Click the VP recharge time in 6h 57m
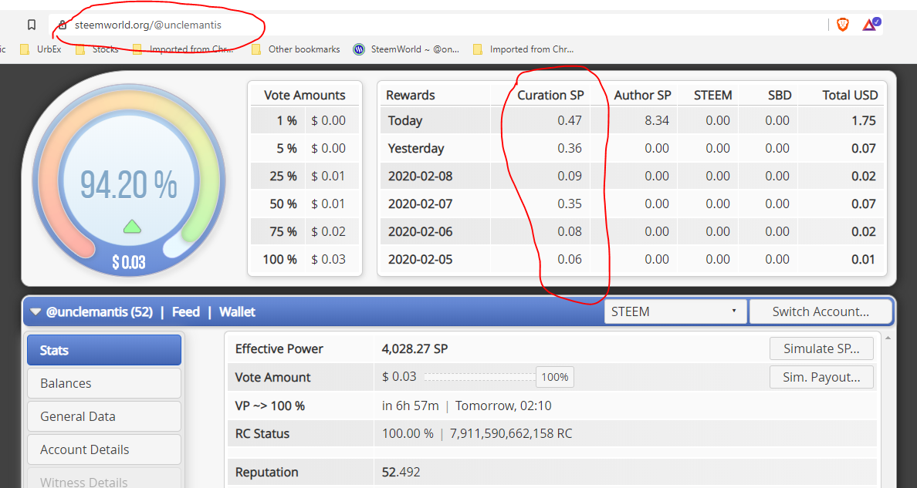The height and width of the screenshot is (488, 917). pos(410,406)
